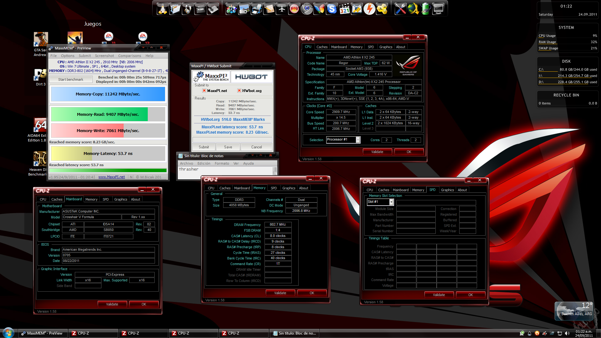Click OK in the CPU-Z Memory window
This screenshot has height=338, width=601.
click(x=312, y=293)
